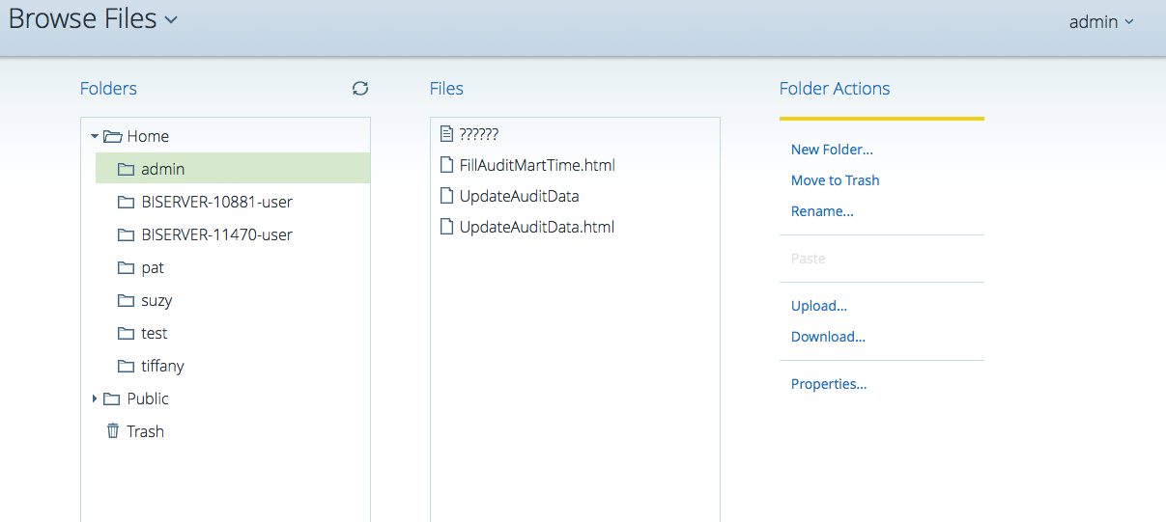Viewport: 1166px width, 522px height.
Task: Click Rename... action
Action: point(822,211)
